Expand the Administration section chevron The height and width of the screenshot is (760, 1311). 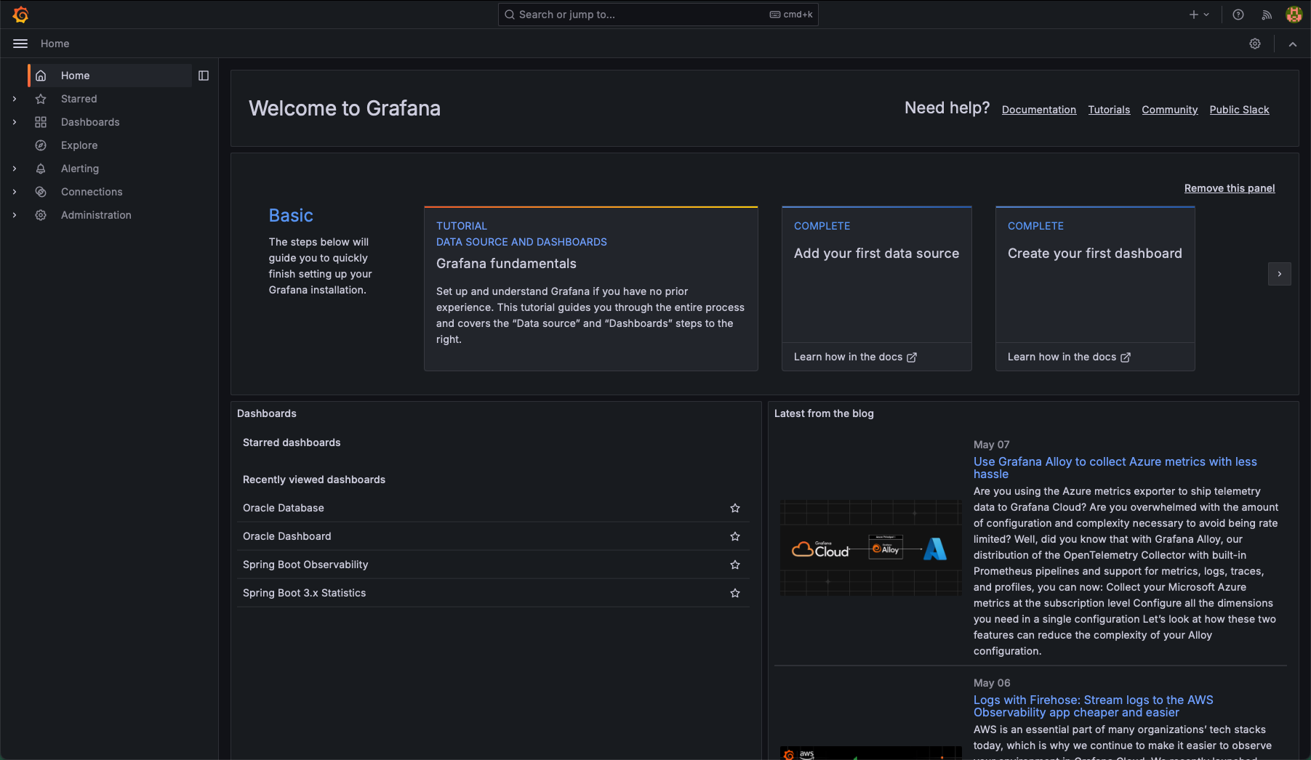(15, 215)
